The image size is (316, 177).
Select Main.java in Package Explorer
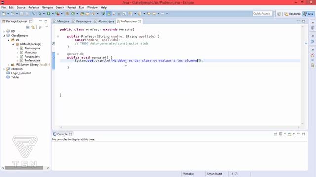[30, 53]
